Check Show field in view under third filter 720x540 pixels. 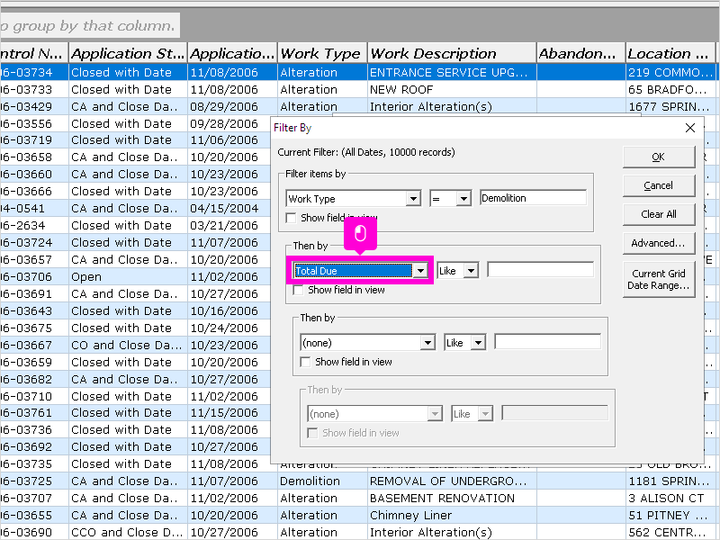pos(306,362)
